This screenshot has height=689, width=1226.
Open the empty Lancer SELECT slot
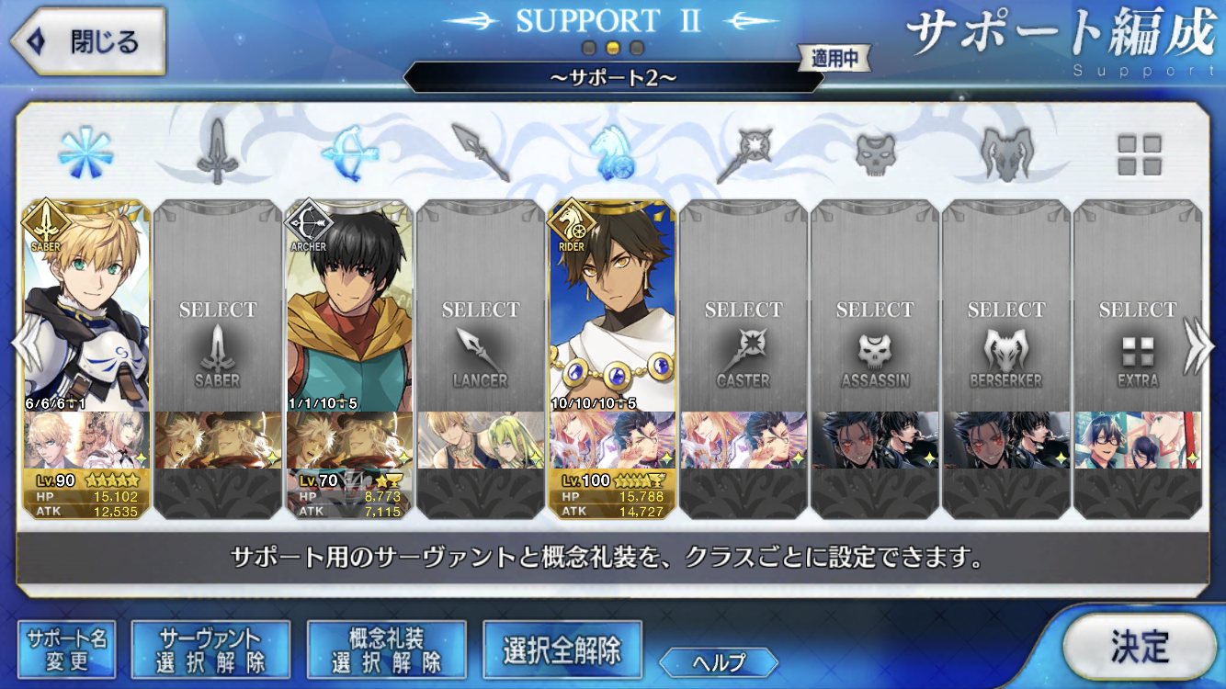click(x=480, y=360)
